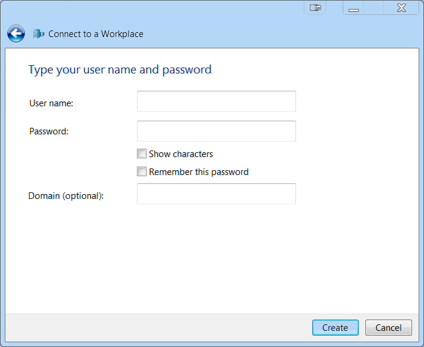Click the "Remember this password" label text
The width and height of the screenshot is (424, 347).
coord(199,172)
